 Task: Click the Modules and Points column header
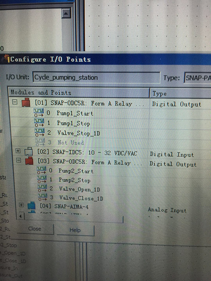tap(79, 93)
